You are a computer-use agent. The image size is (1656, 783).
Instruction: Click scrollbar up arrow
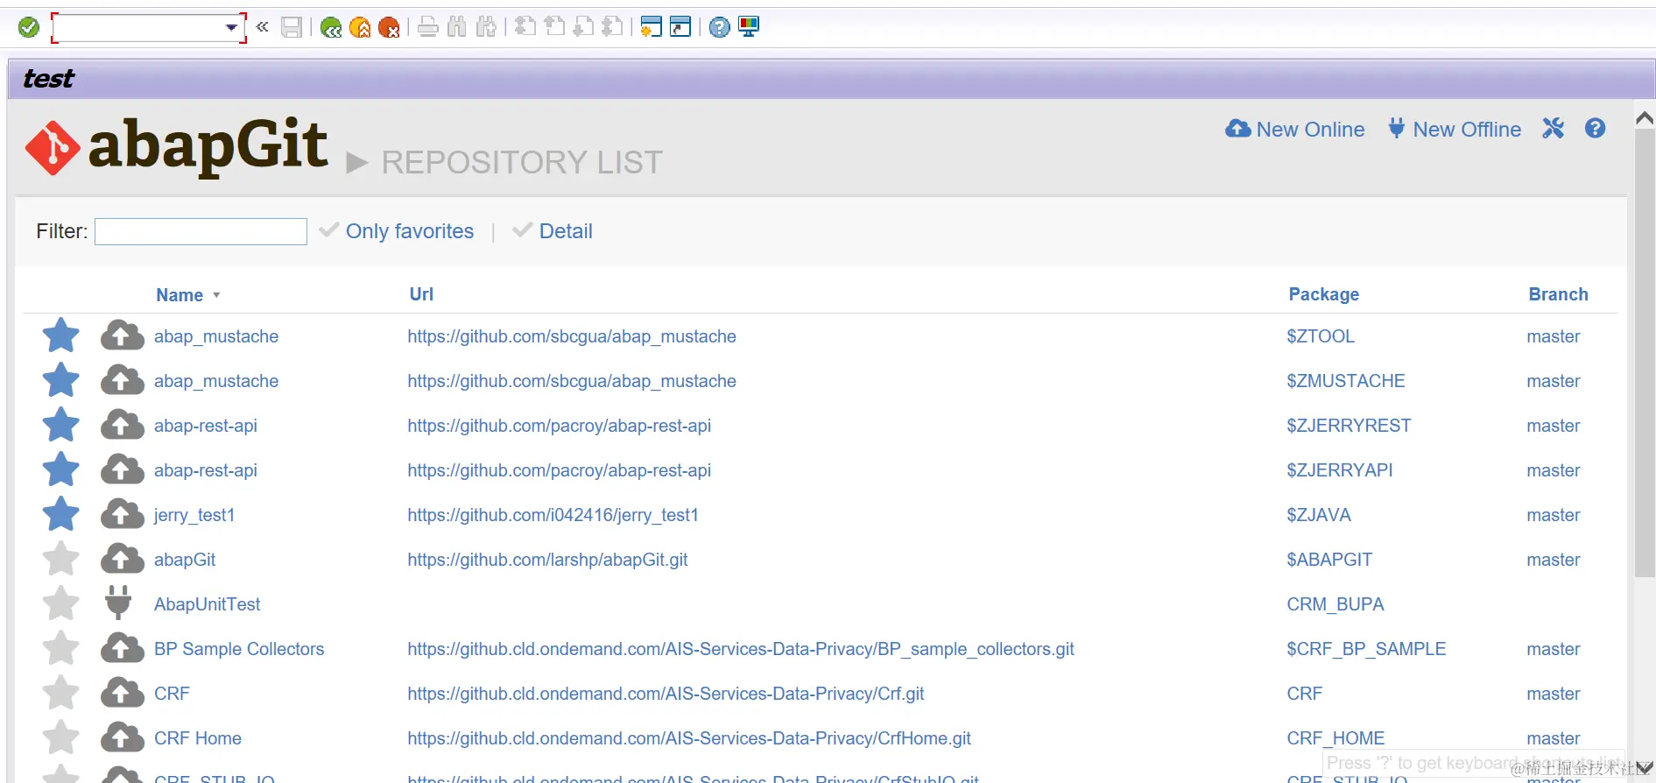[x=1645, y=117]
